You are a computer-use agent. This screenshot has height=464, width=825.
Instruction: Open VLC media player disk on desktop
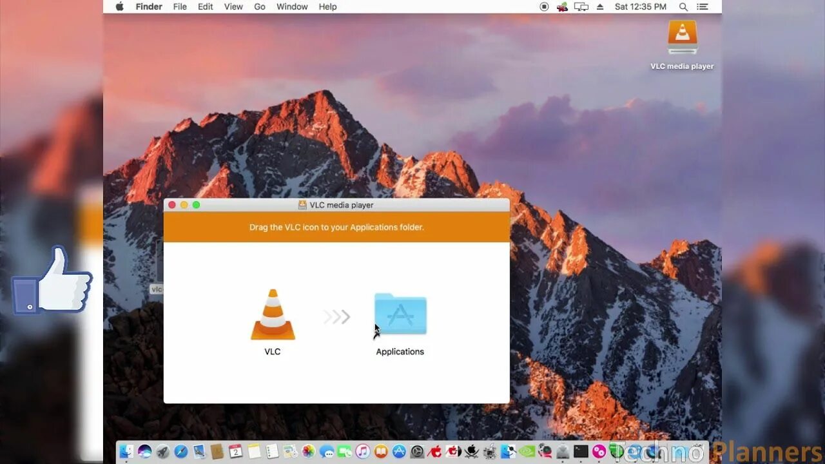[x=682, y=38]
